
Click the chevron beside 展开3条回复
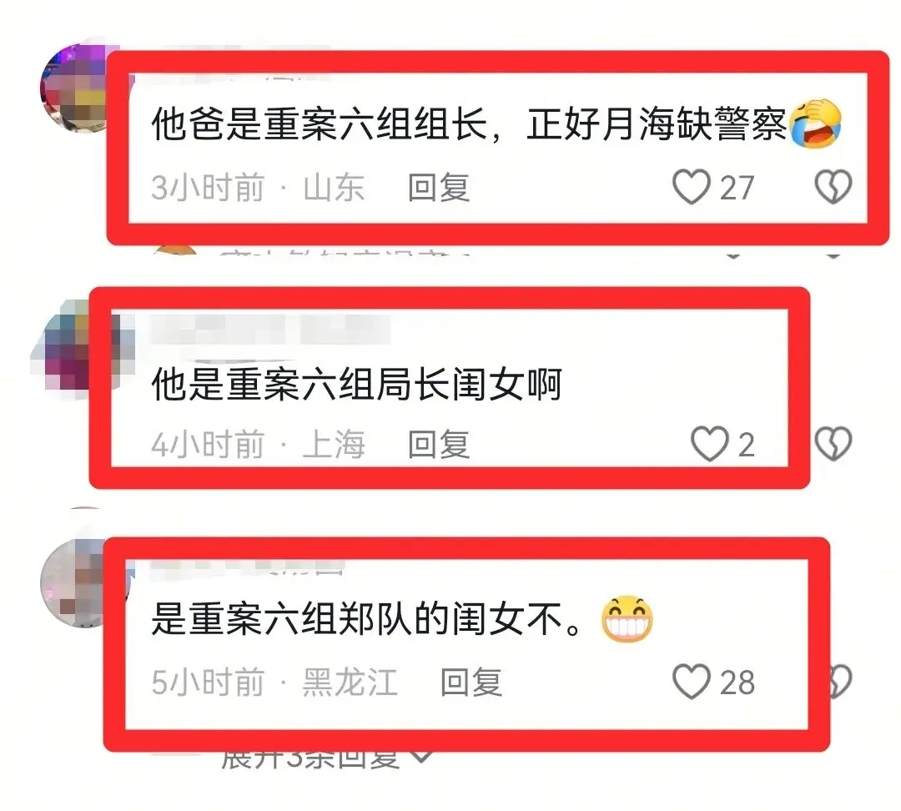coord(422,758)
